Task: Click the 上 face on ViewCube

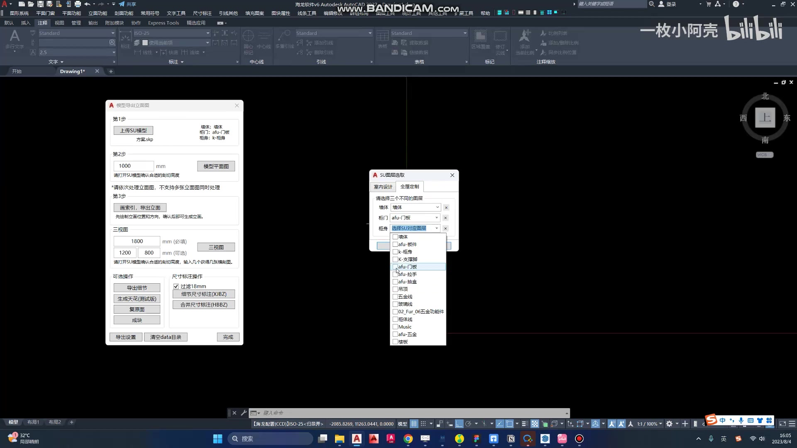Action: click(765, 118)
